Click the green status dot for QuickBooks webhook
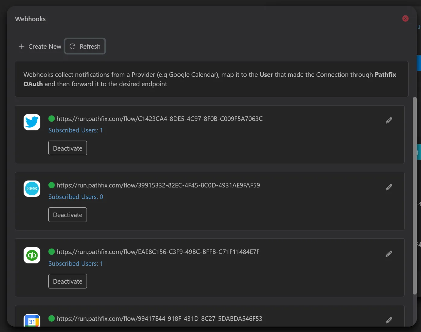This screenshot has width=421, height=332. [x=51, y=252]
